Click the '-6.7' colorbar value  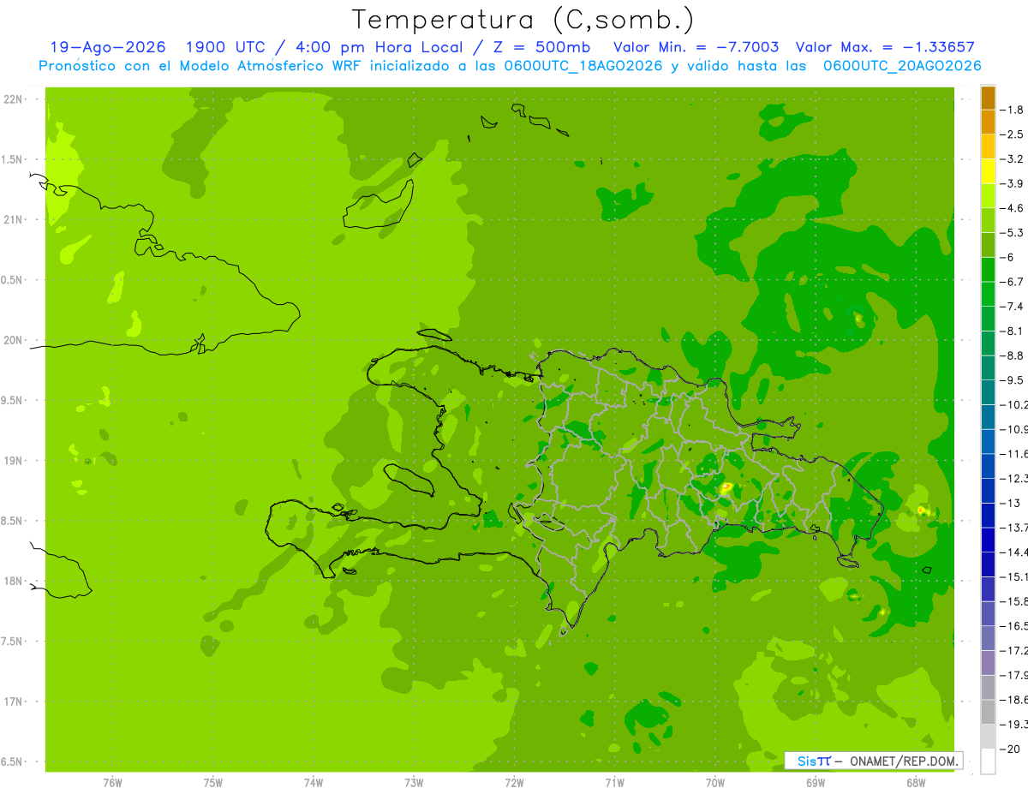click(x=1012, y=282)
